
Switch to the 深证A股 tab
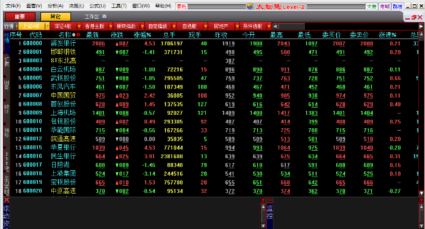[x=63, y=26]
